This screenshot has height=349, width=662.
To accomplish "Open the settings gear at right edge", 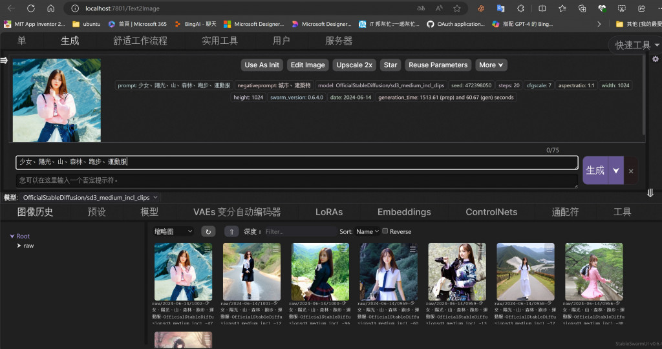I will tap(656, 59).
